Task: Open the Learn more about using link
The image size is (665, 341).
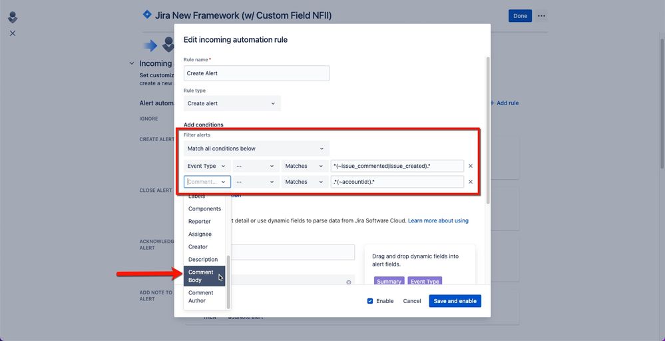Action: click(x=438, y=221)
